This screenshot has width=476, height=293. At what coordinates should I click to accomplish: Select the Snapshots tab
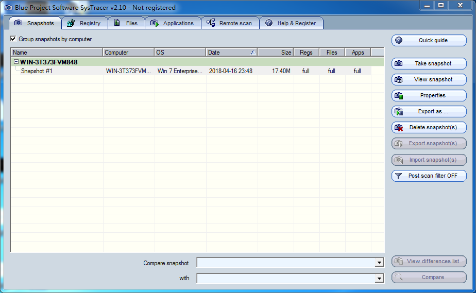pyautogui.click(x=35, y=23)
